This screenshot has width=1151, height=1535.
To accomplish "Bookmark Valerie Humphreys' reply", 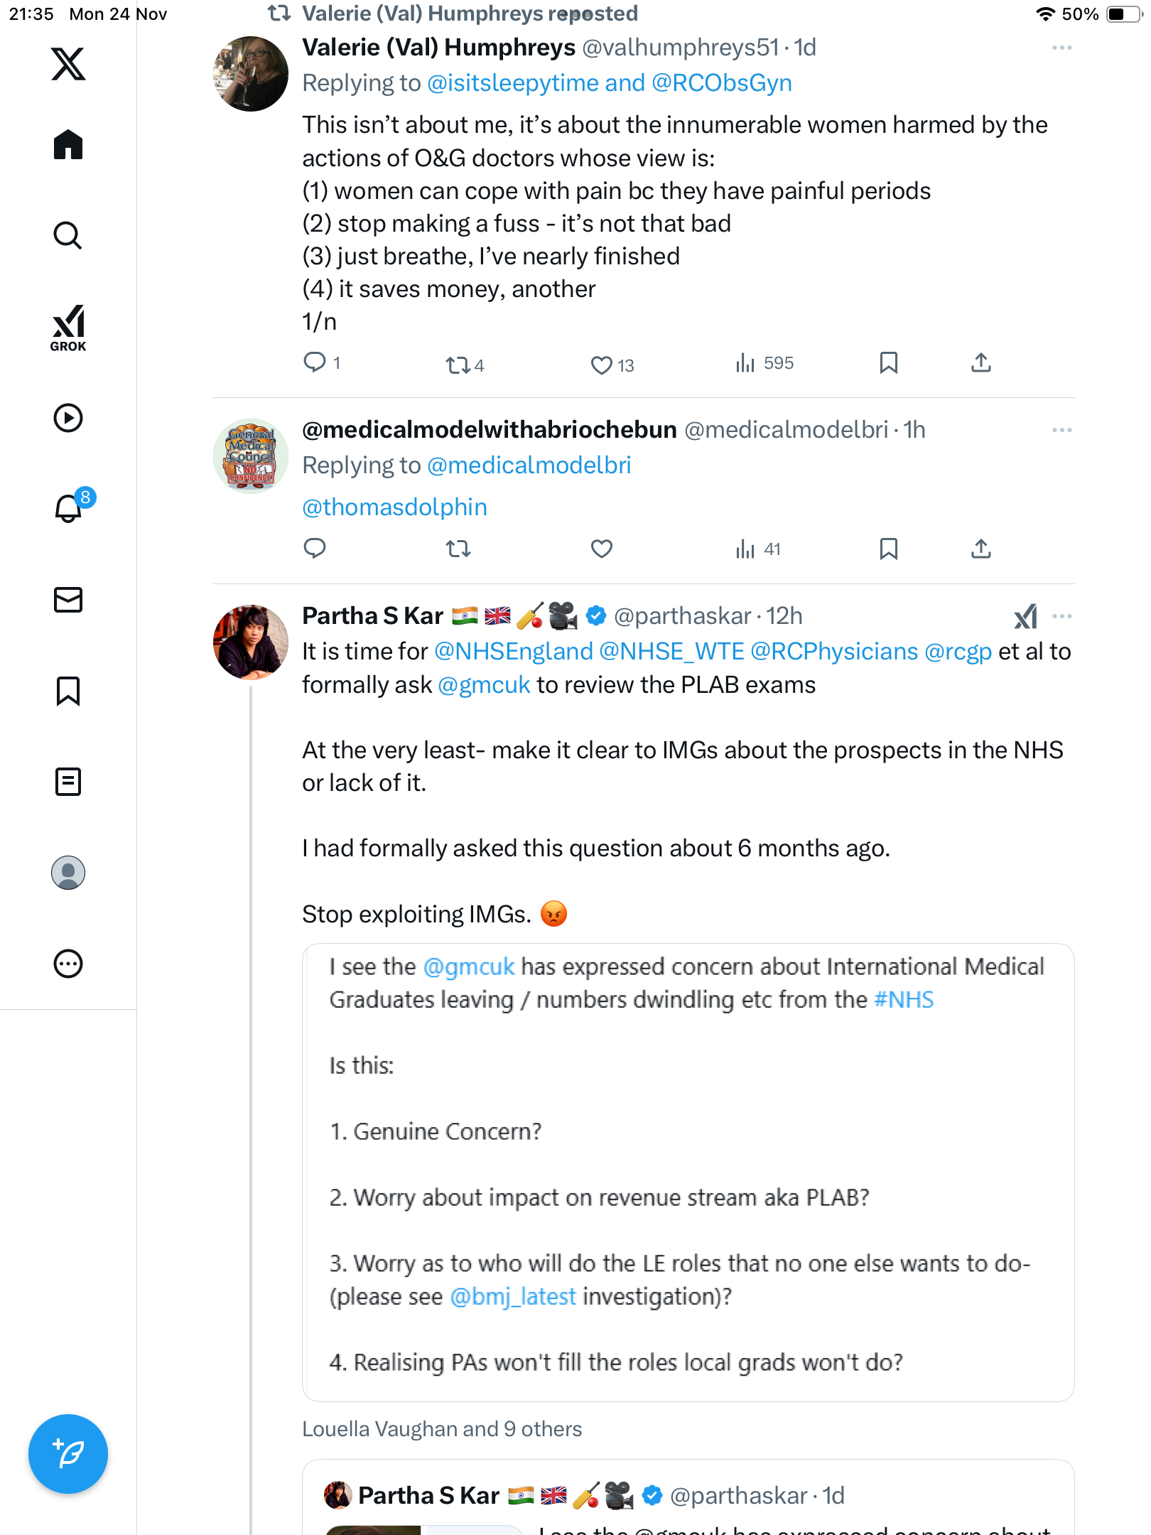I will [888, 363].
